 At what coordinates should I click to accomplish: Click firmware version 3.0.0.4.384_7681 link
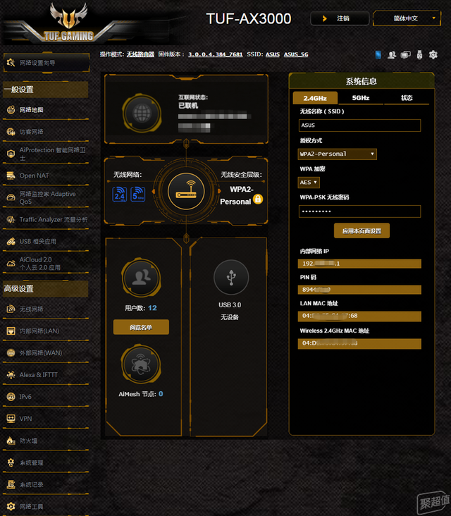click(x=216, y=54)
